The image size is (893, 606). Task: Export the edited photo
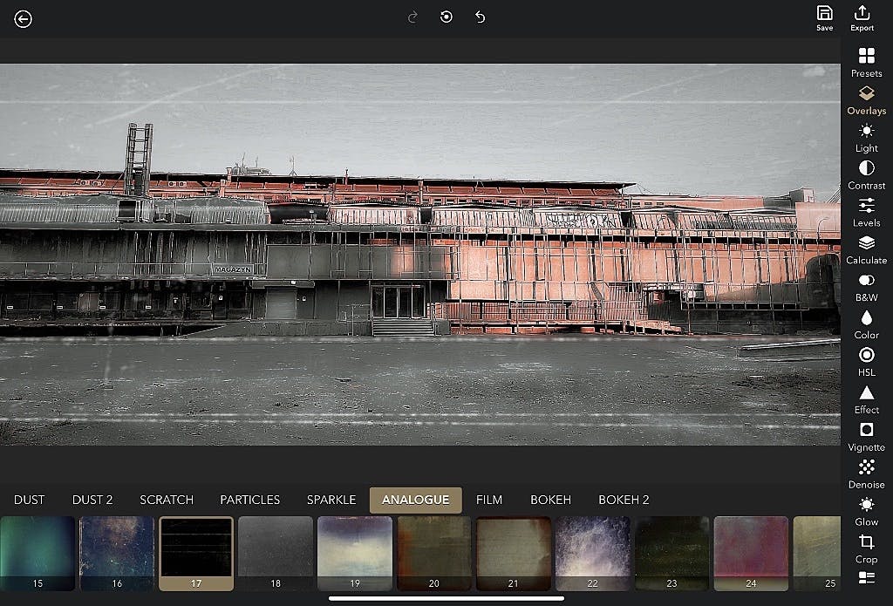coord(862,17)
